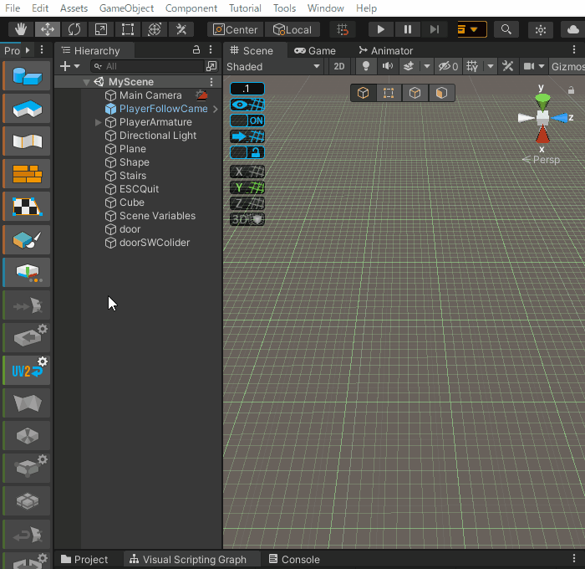Select the Rotate tool in toolbar
The width and height of the screenshot is (585, 569).
pos(74,29)
